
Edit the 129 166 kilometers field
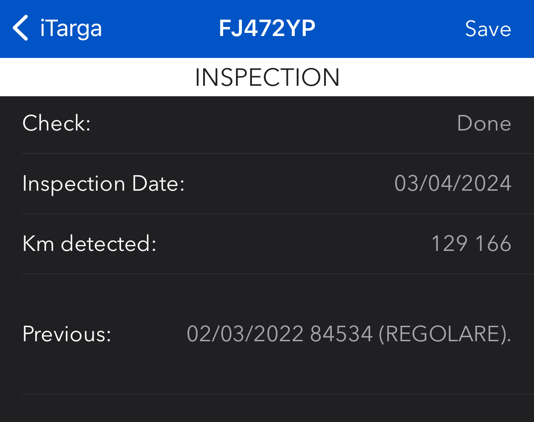[x=471, y=244]
